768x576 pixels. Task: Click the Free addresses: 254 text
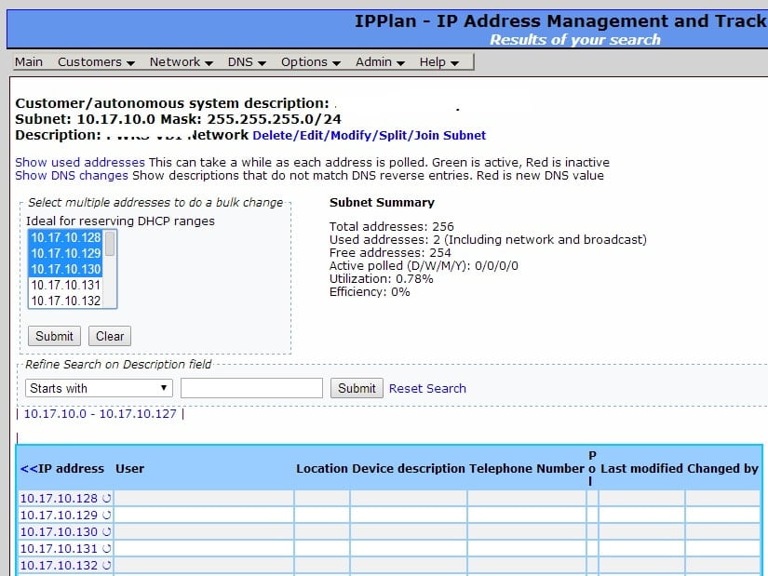click(390, 253)
